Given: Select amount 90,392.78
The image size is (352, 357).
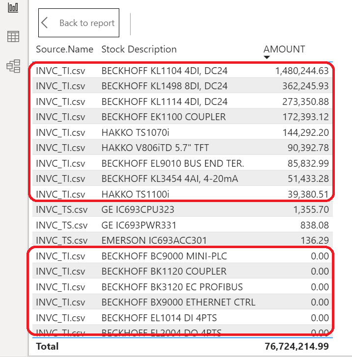Looking at the screenshot, I should pos(308,148).
